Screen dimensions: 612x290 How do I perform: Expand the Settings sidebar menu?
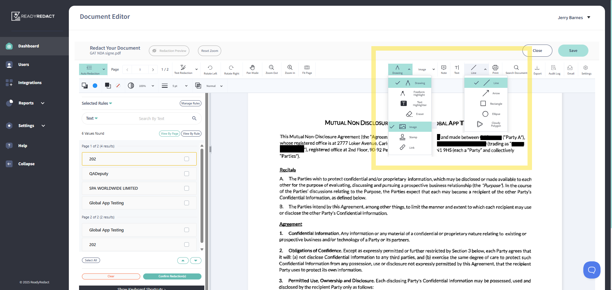43,126
